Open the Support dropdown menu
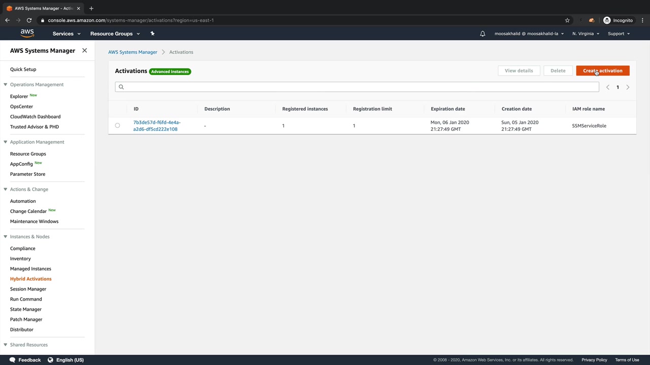Screen dimensions: 650x365 coord(619,33)
